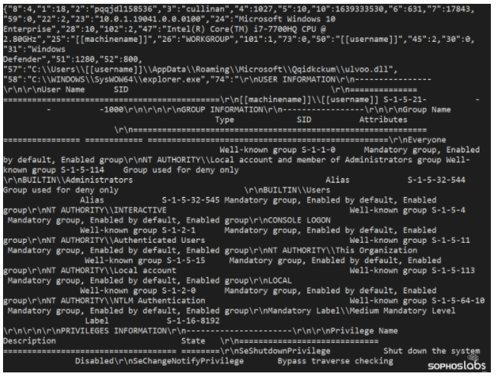This screenshot has width=500, height=380.
Task: Click the brain icon above SophosLabs text
Action: coord(474,358)
